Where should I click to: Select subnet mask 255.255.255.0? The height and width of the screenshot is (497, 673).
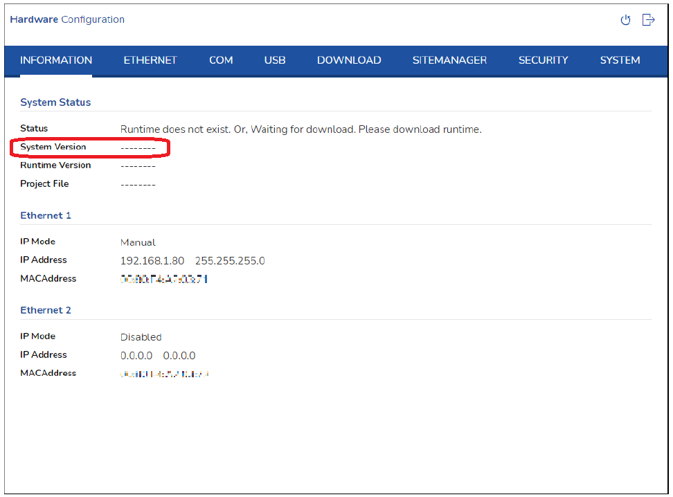tap(230, 261)
